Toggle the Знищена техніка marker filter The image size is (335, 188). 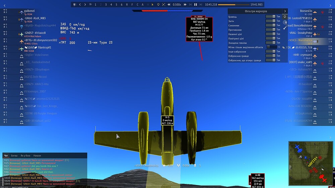pyautogui.click(x=270, y=43)
